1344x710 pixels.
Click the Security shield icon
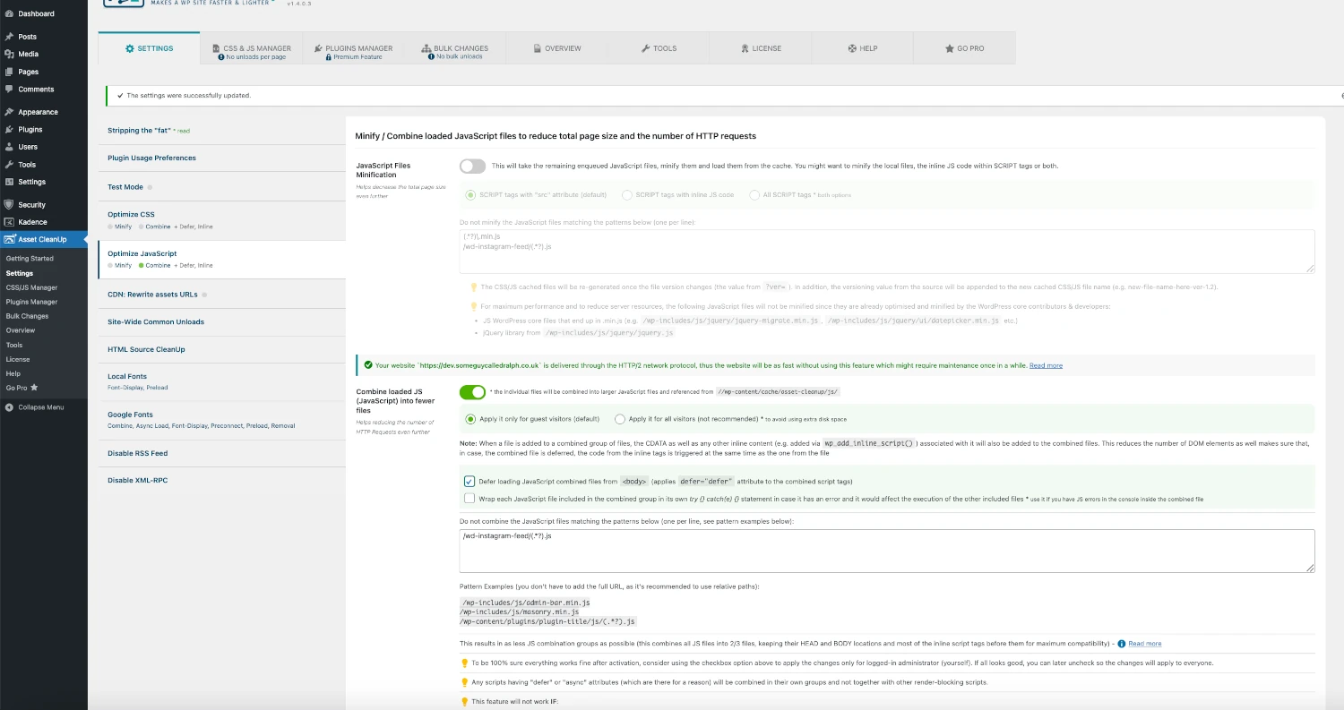point(9,205)
